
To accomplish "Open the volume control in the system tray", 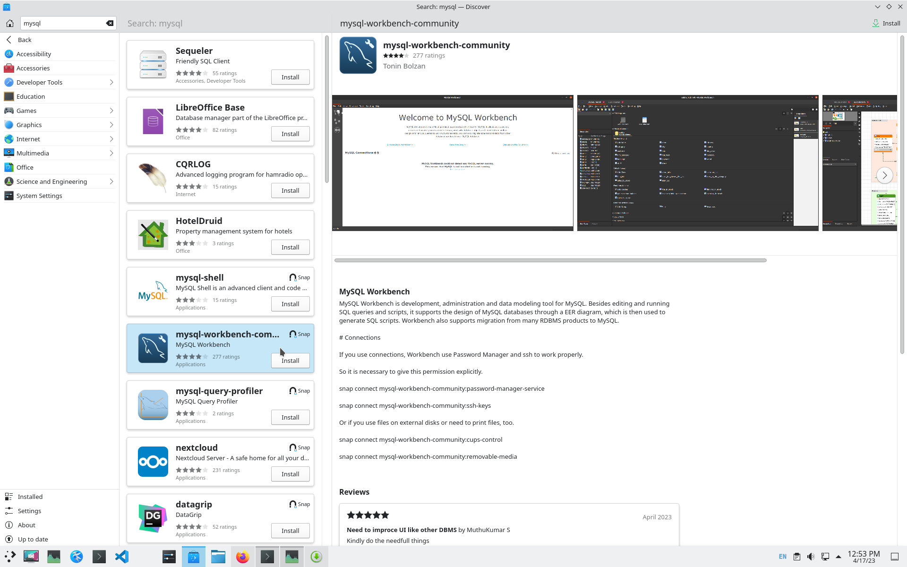I will click(811, 557).
